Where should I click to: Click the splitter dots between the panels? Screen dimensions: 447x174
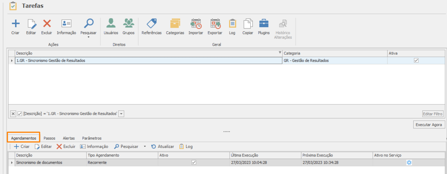coord(227,132)
